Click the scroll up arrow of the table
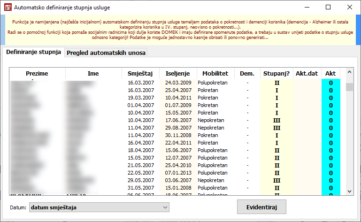361x222 pixels. tap(349, 72)
